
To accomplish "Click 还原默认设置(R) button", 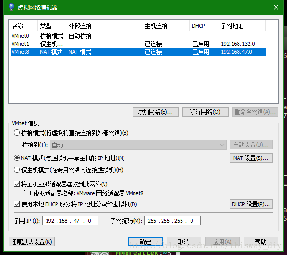I will pyautogui.click(x=31, y=242).
